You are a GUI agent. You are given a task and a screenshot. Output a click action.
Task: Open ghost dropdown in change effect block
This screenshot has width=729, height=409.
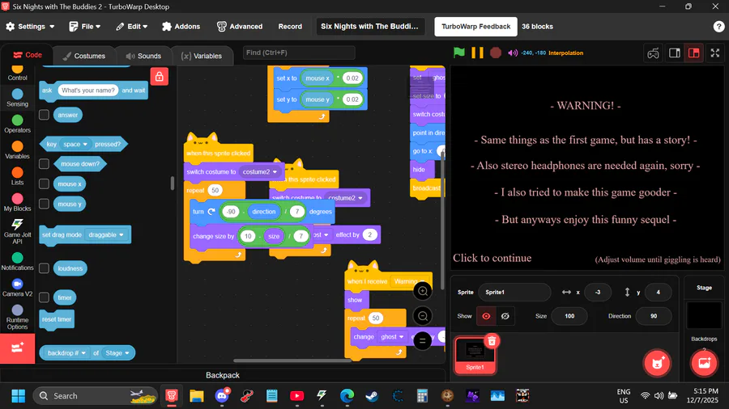tap(392, 337)
